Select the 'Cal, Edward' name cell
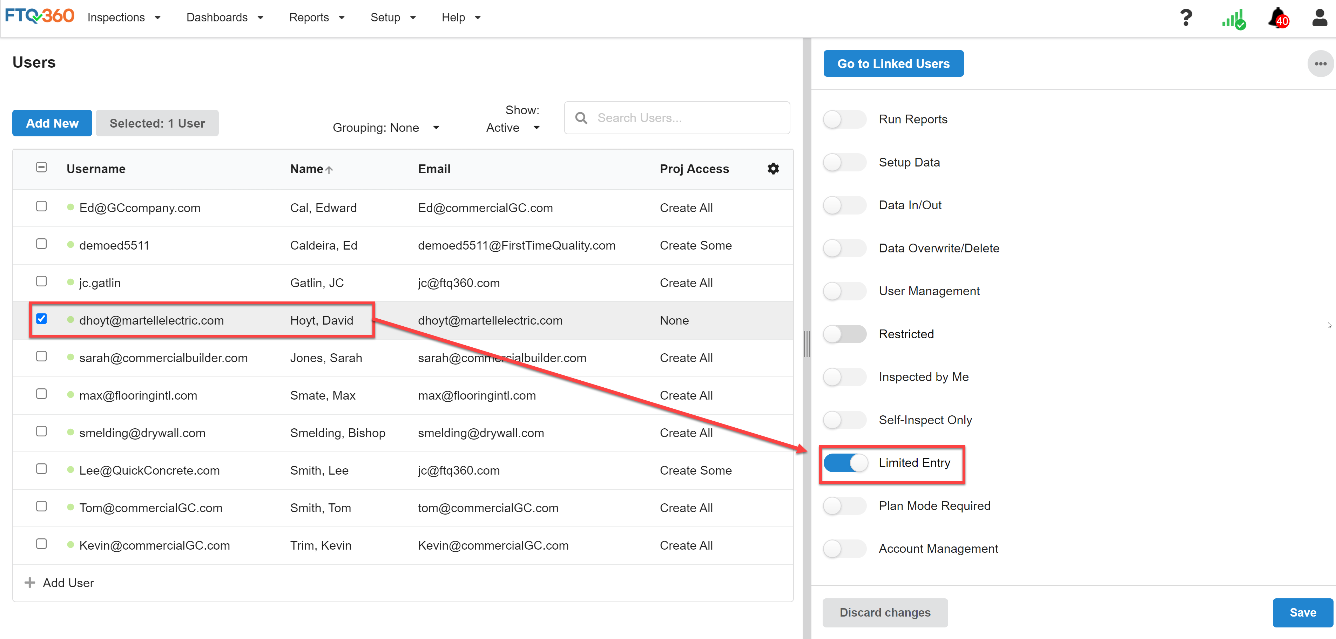Image resolution: width=1336 pixels, height=639 pixels. pyautogui.click(x=323, y=208)
